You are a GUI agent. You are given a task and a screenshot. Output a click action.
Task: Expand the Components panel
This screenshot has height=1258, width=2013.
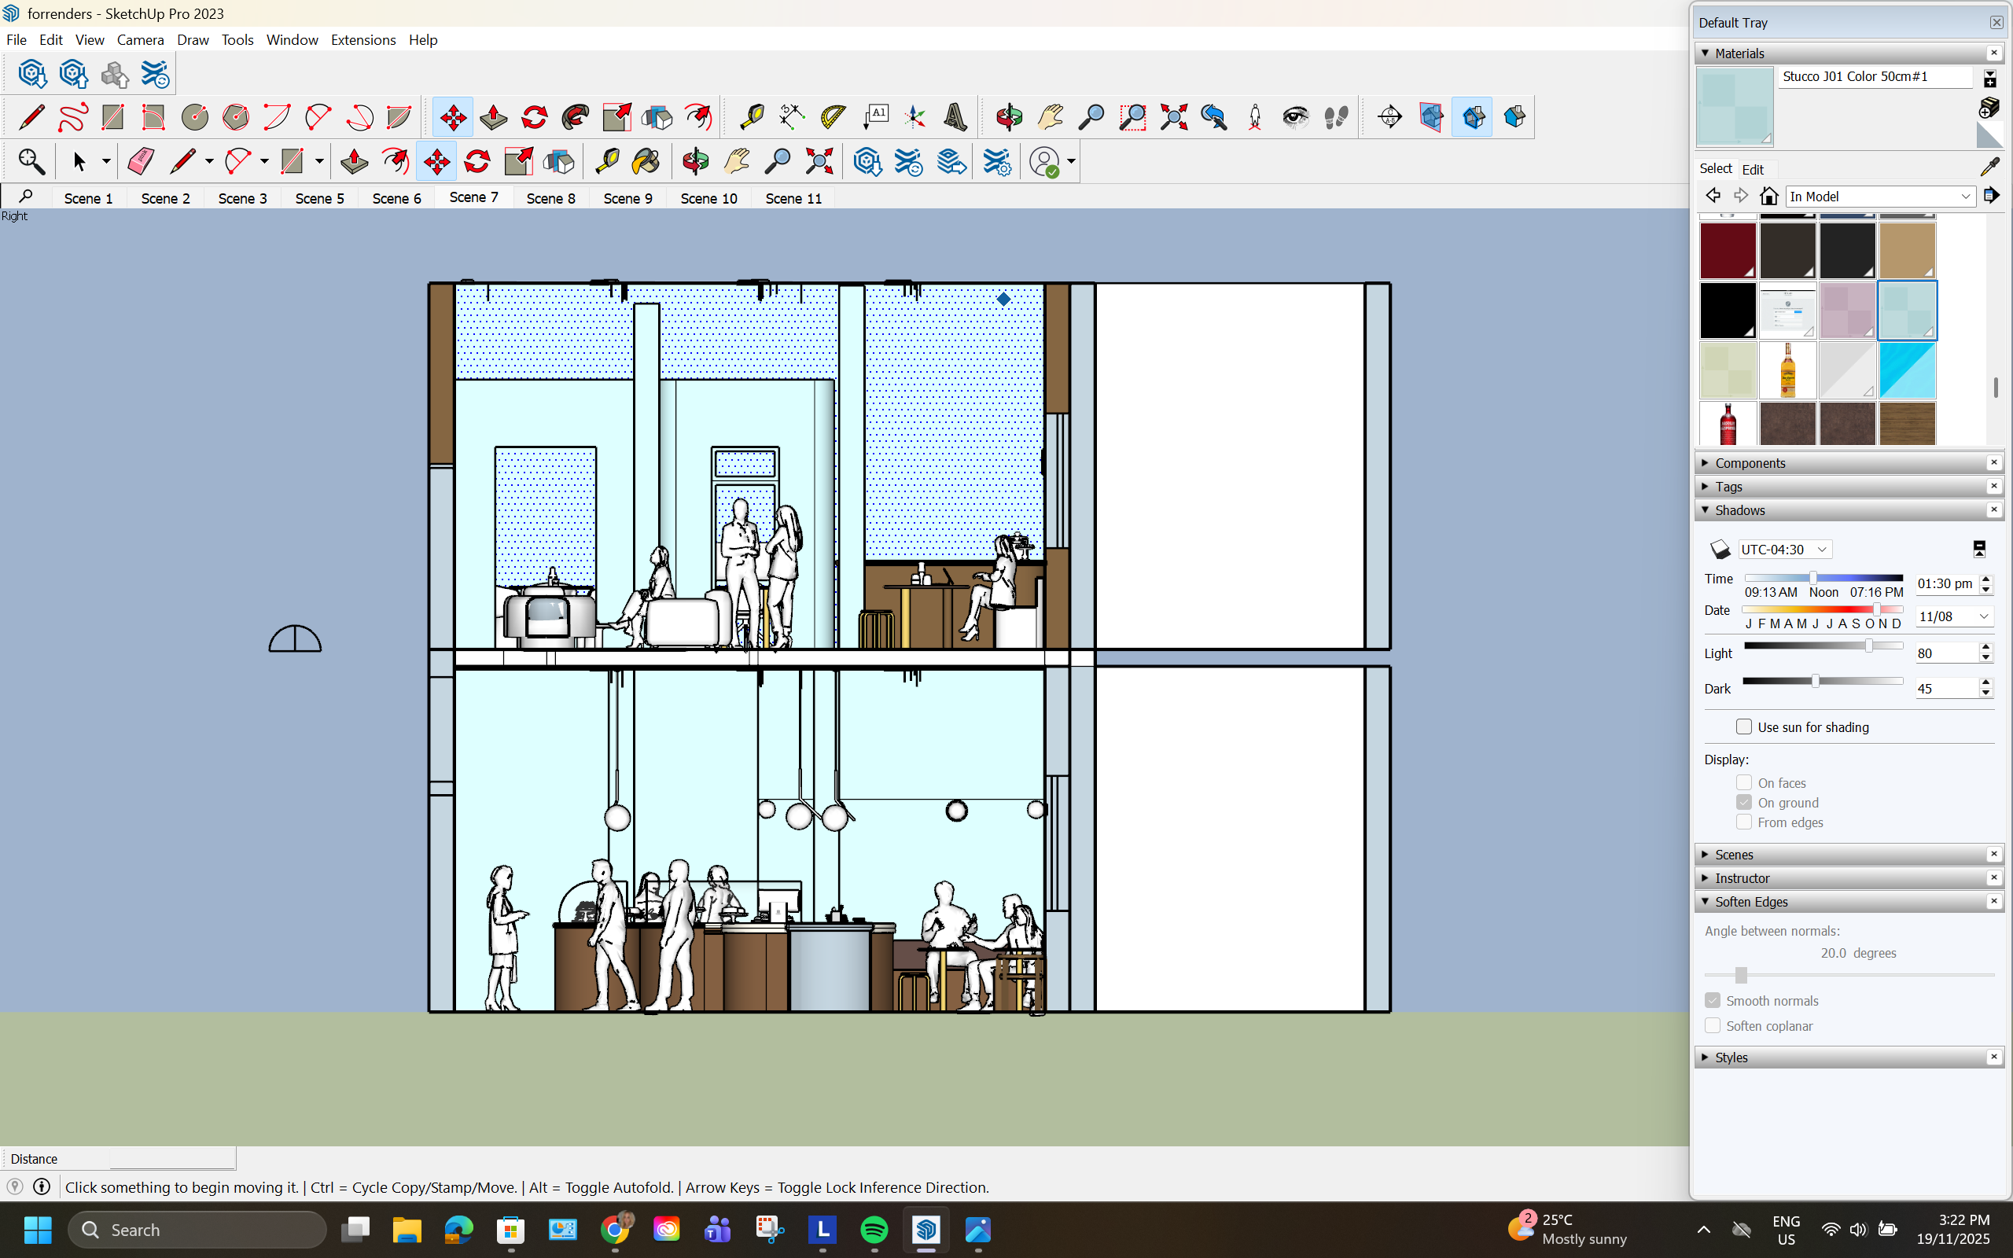coord(1750,462)
